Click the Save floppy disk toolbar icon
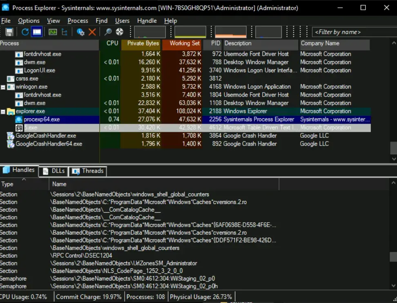 (x=9, y=32)
